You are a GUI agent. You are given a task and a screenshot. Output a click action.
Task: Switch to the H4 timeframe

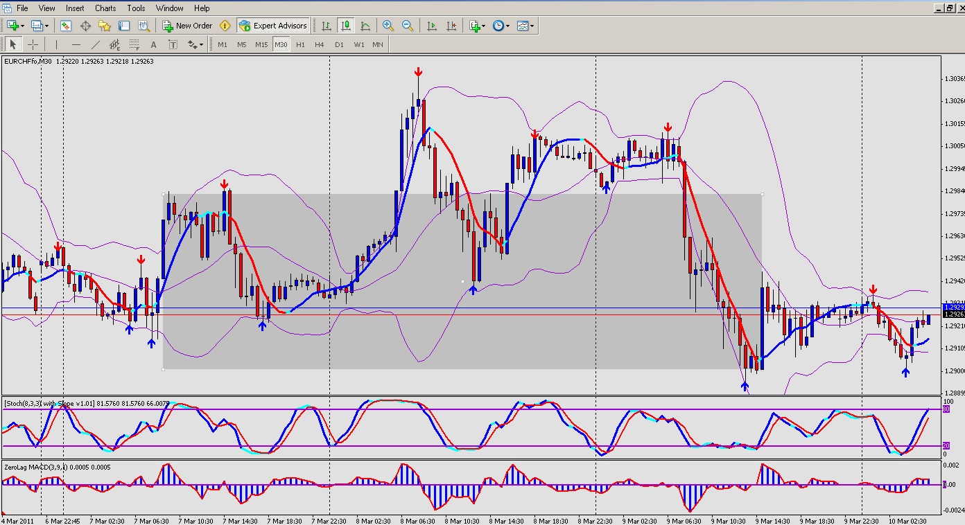point(320,44)
